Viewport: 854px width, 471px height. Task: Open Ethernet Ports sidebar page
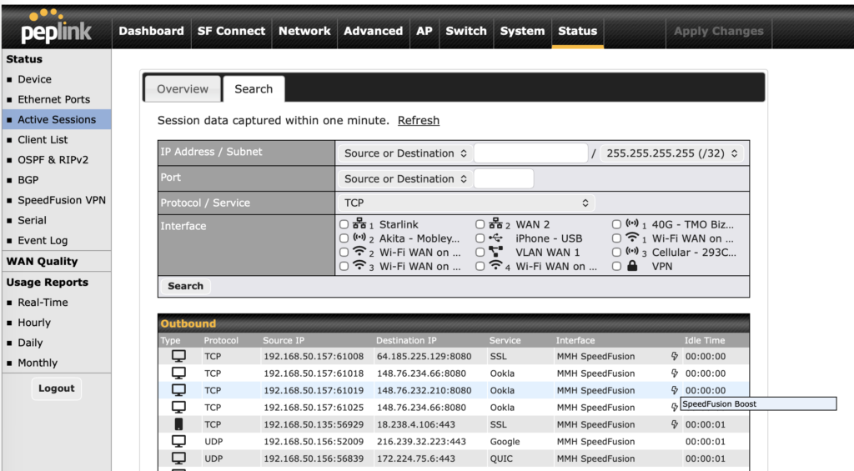click(x=54, y=99)
